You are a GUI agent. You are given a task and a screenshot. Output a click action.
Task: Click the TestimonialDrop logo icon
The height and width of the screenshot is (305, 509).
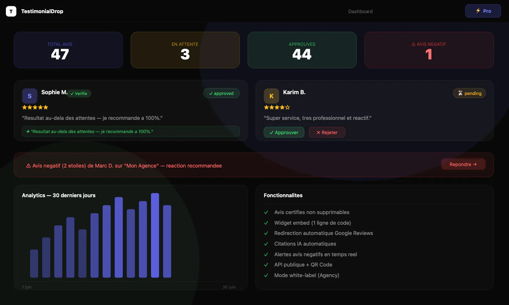click(11, 11)
